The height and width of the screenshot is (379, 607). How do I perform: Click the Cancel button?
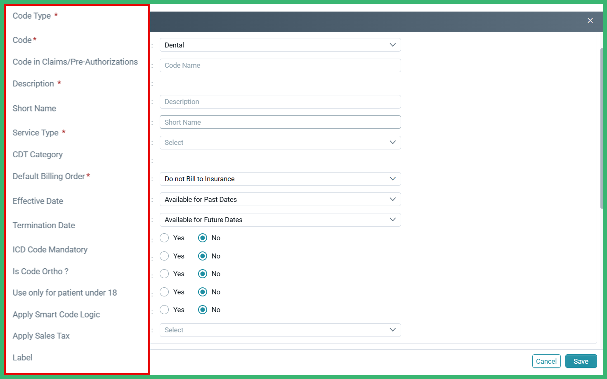click(546, 361)
